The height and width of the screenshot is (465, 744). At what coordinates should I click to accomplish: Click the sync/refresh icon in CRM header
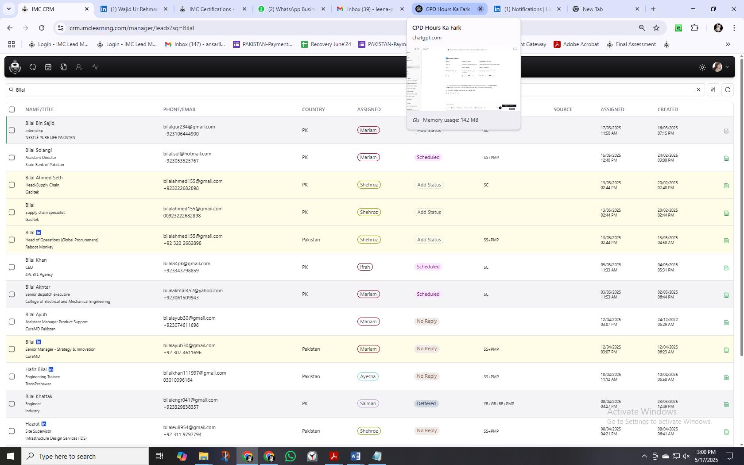coord(33,67)
